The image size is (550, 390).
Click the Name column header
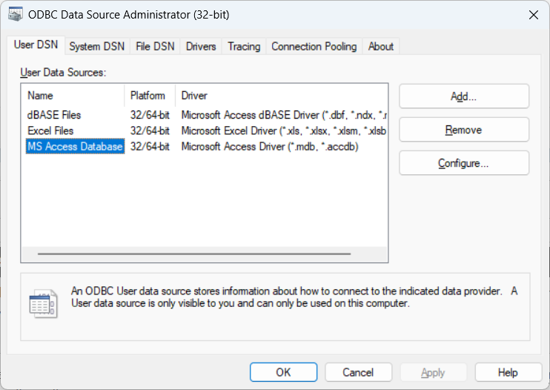pos(73,96)
